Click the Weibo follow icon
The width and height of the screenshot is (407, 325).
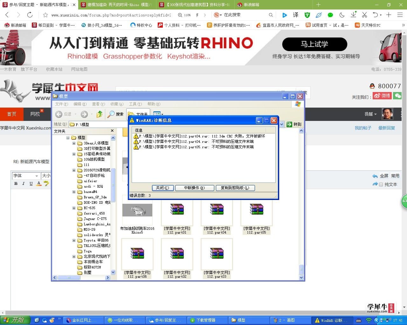(382, 96)
